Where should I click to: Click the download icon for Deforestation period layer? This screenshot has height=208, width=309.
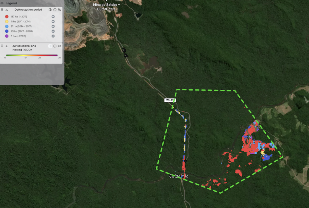tap(6, 10)
